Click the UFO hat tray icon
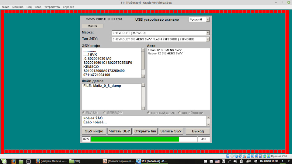Image resolution: width=292 pixels, height=164 pixels. 249,161
